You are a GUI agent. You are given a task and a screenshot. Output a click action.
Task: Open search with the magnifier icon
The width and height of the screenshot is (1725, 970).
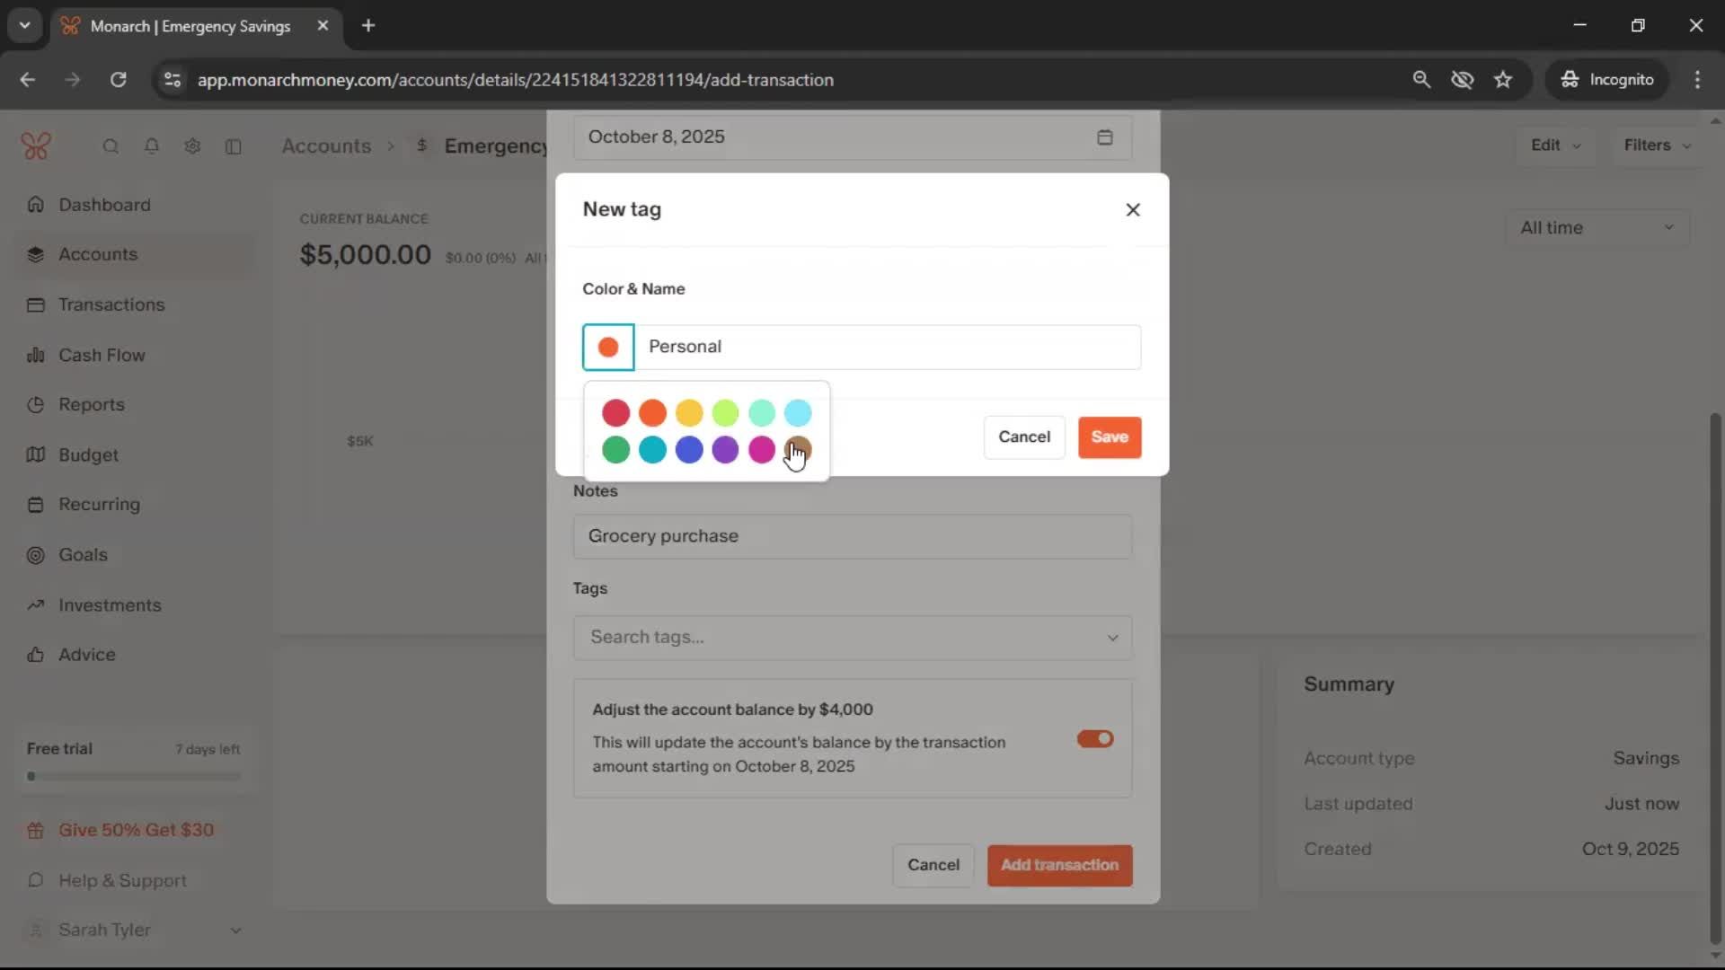(111, 146)
